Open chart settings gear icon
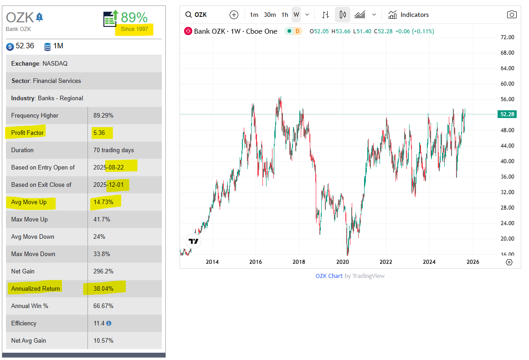The width and height of the screenshot is (529, 360). point(509,262)
